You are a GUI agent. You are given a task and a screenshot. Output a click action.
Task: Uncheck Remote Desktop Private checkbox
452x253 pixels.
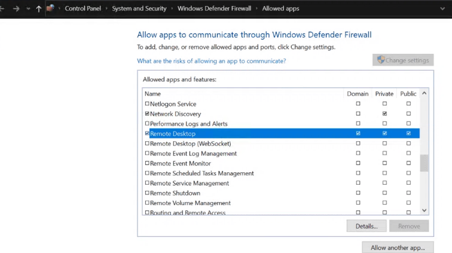click(x=384, y=133)
